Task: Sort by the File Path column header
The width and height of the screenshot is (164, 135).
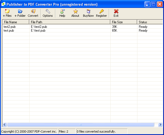Action: pyautogui.click(x=70, y=22)
